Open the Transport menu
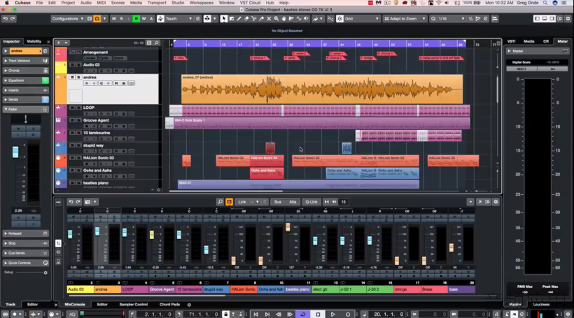Screen dimensions: 574x318 (x=157, y=3)
